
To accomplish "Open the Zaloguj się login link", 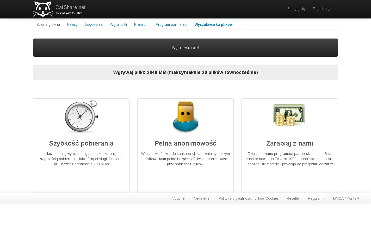I will point(296,9).
